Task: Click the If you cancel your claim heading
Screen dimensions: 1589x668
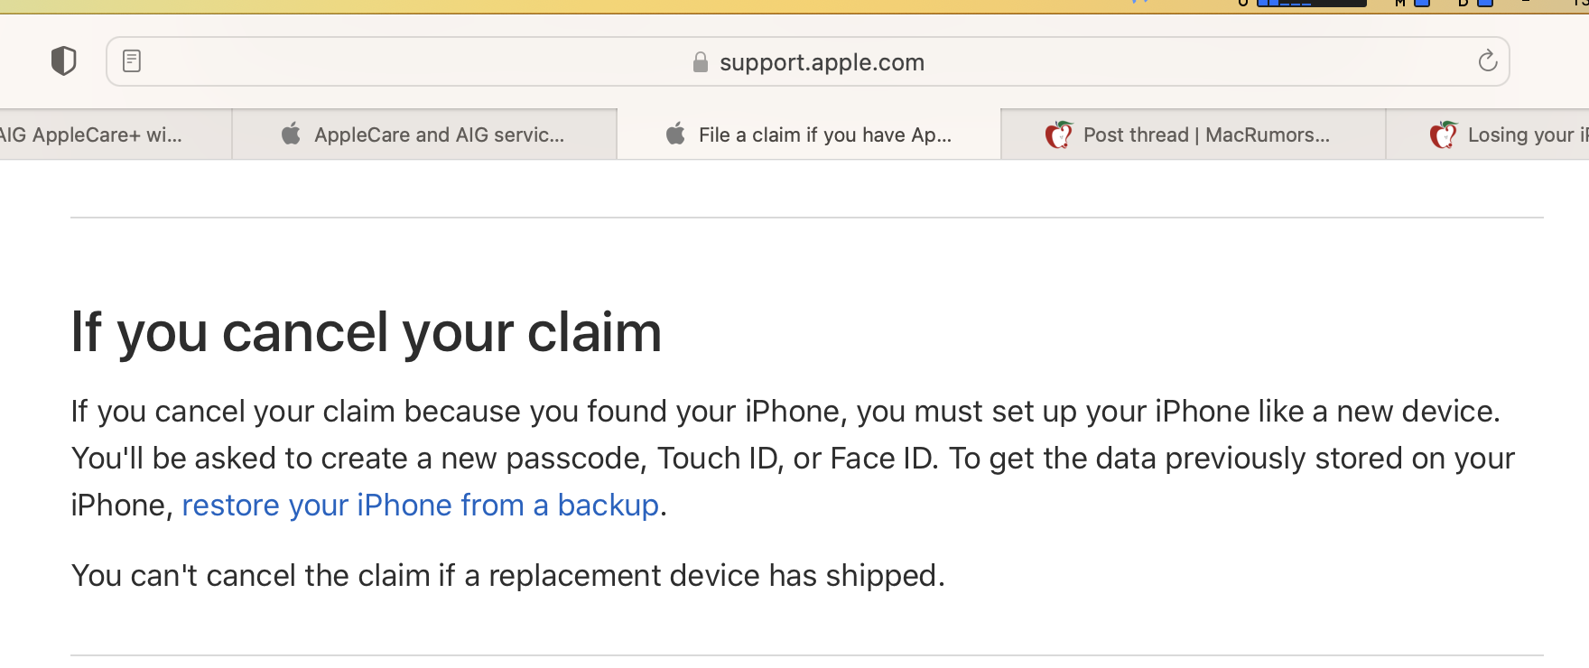Action: tap(366, 332)
